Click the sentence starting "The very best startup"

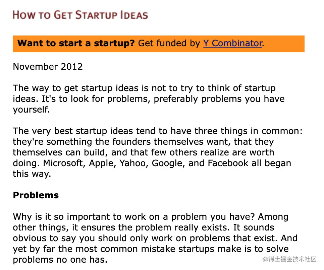pyautogui.click(x=158, y=147)
